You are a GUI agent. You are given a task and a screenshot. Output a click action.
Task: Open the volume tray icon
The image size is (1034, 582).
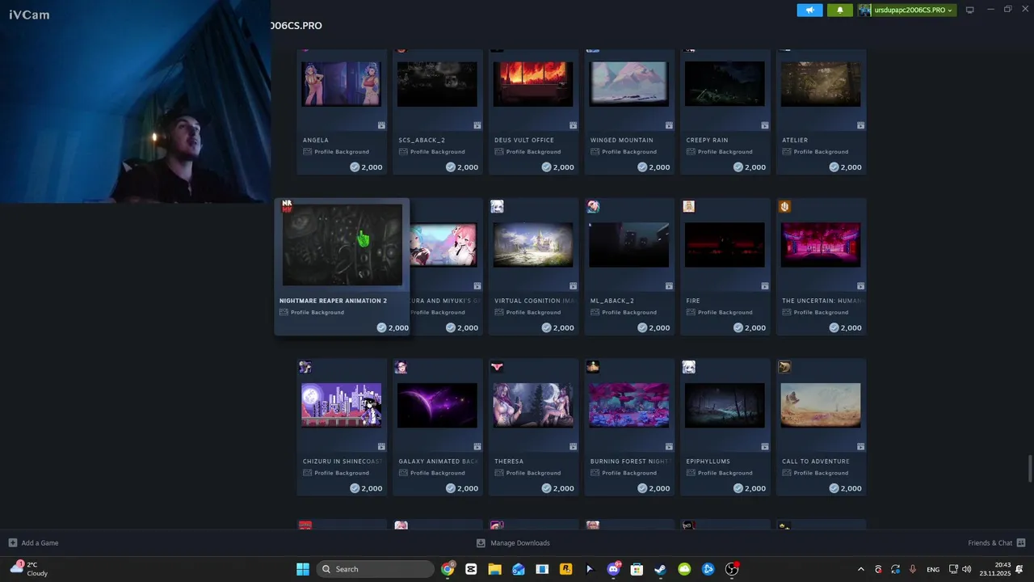pyautogui.click(x=967, y=569)
